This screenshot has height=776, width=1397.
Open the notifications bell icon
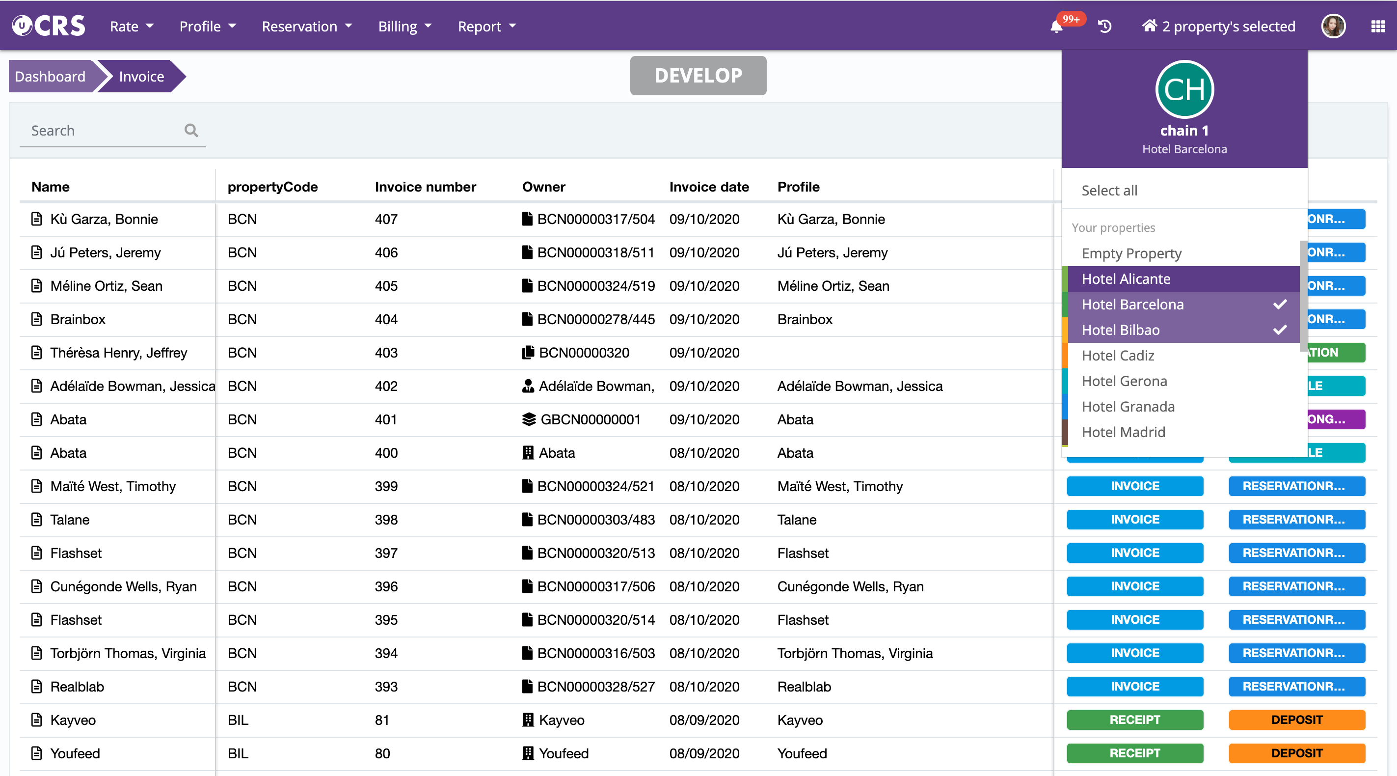[1056, 26]
